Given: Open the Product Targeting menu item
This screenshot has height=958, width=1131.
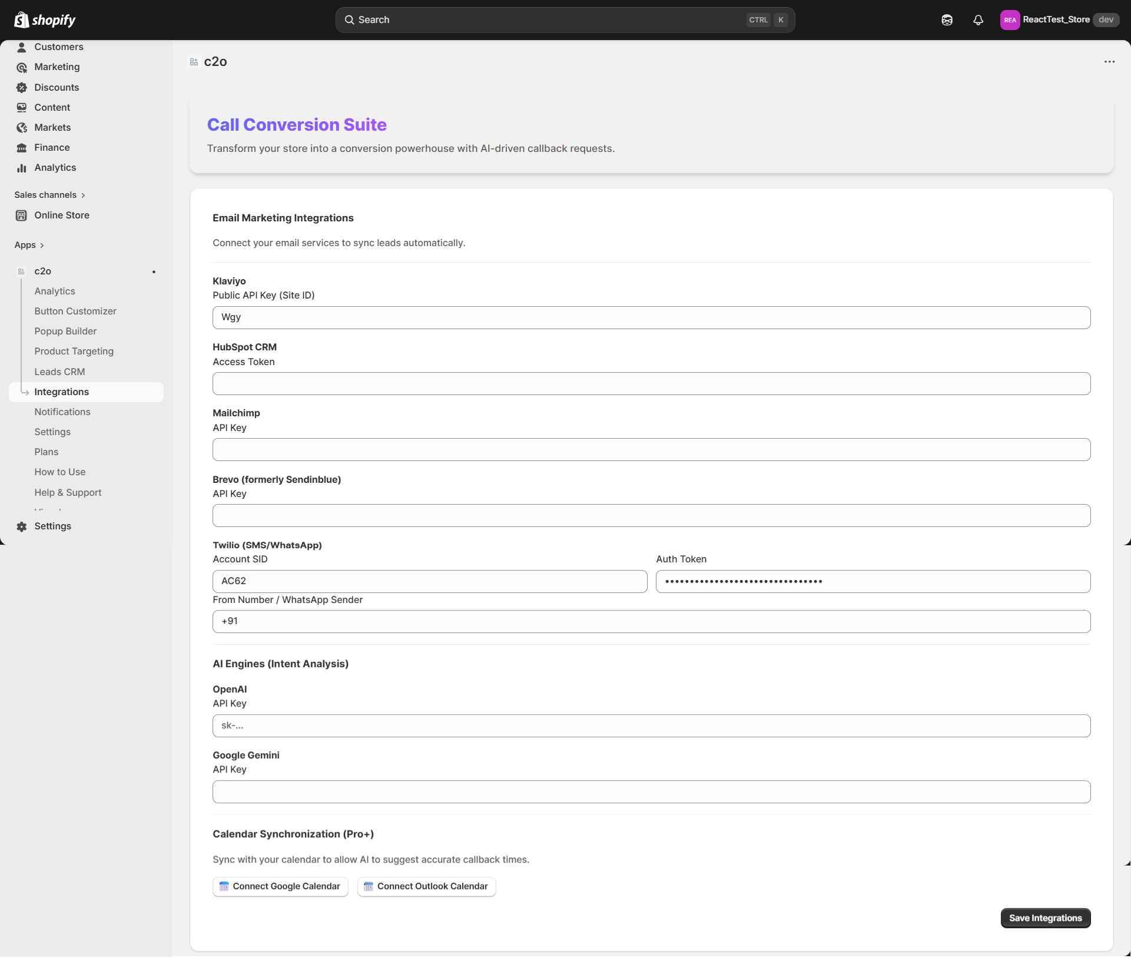Looking at the screenshot, I should point(74,352).
